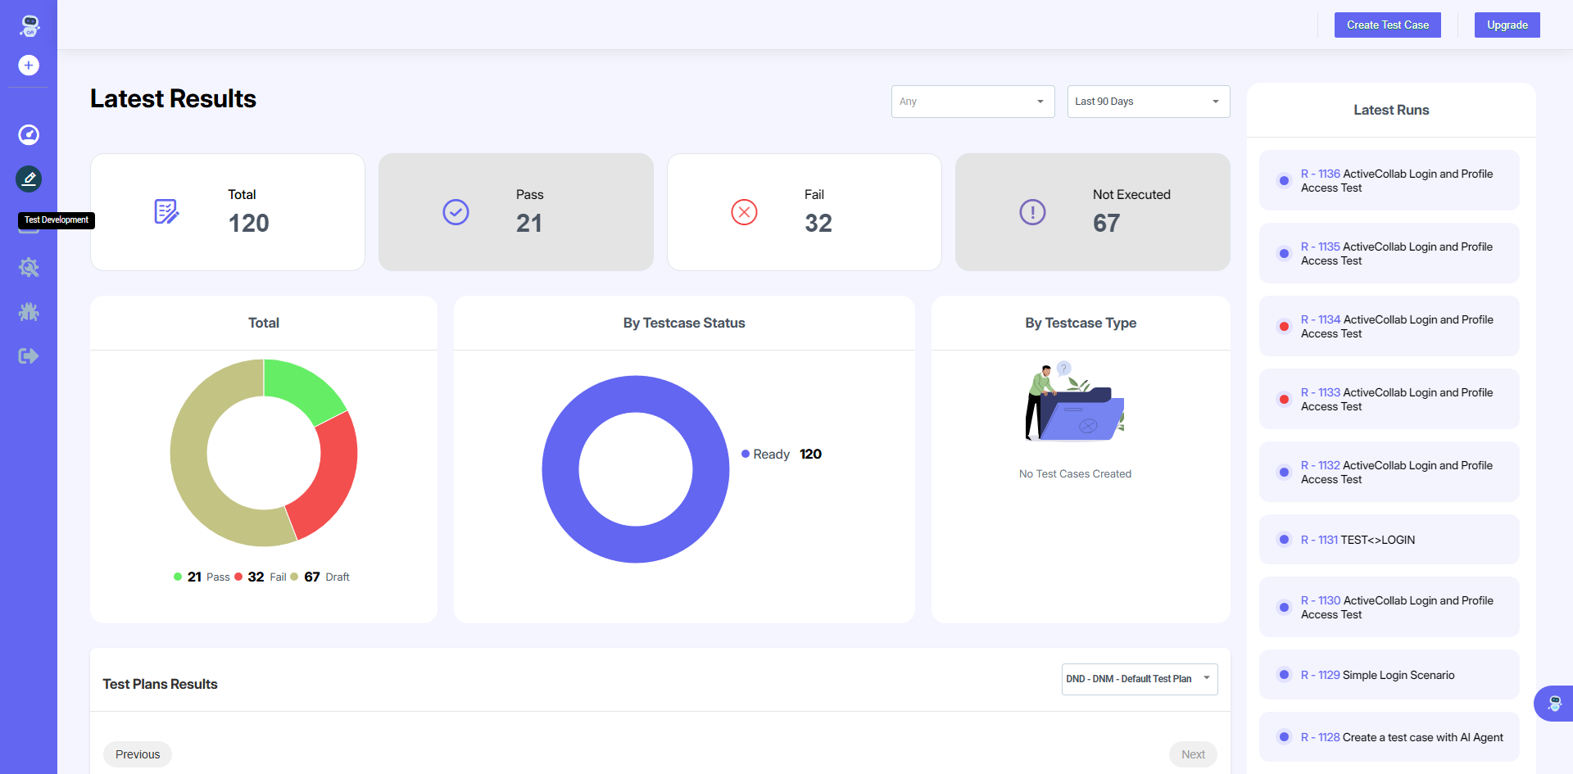Expand the 'Any' filter dropdown

(972, 102)
